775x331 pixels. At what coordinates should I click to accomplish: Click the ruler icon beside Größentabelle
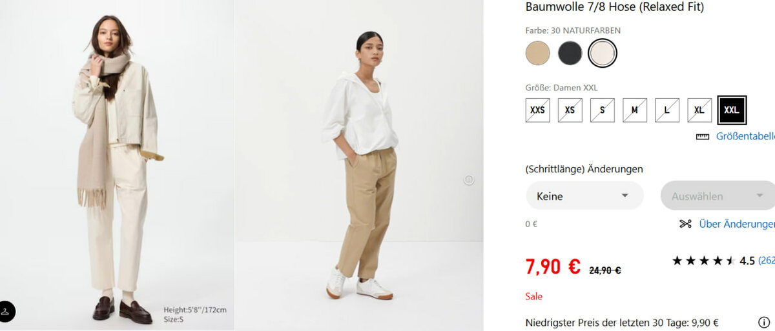[703, 137]
